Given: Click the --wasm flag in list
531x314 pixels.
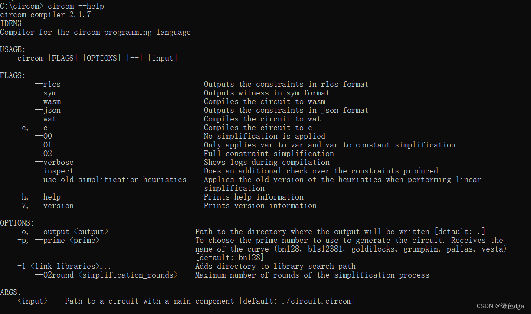Looking at the screenshot, I should point(48,101).
